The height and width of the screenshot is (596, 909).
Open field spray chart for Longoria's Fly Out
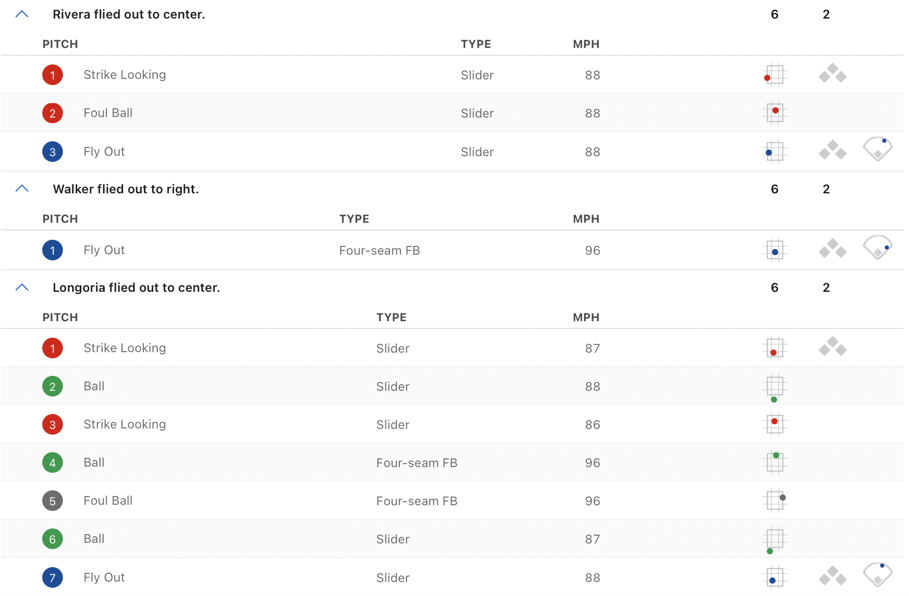878,574
